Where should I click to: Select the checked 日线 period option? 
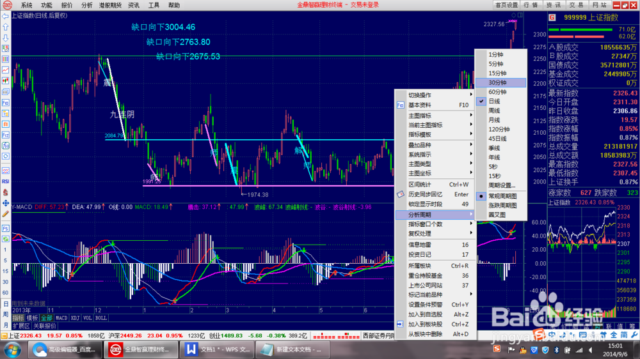click(x=501, y=102)
